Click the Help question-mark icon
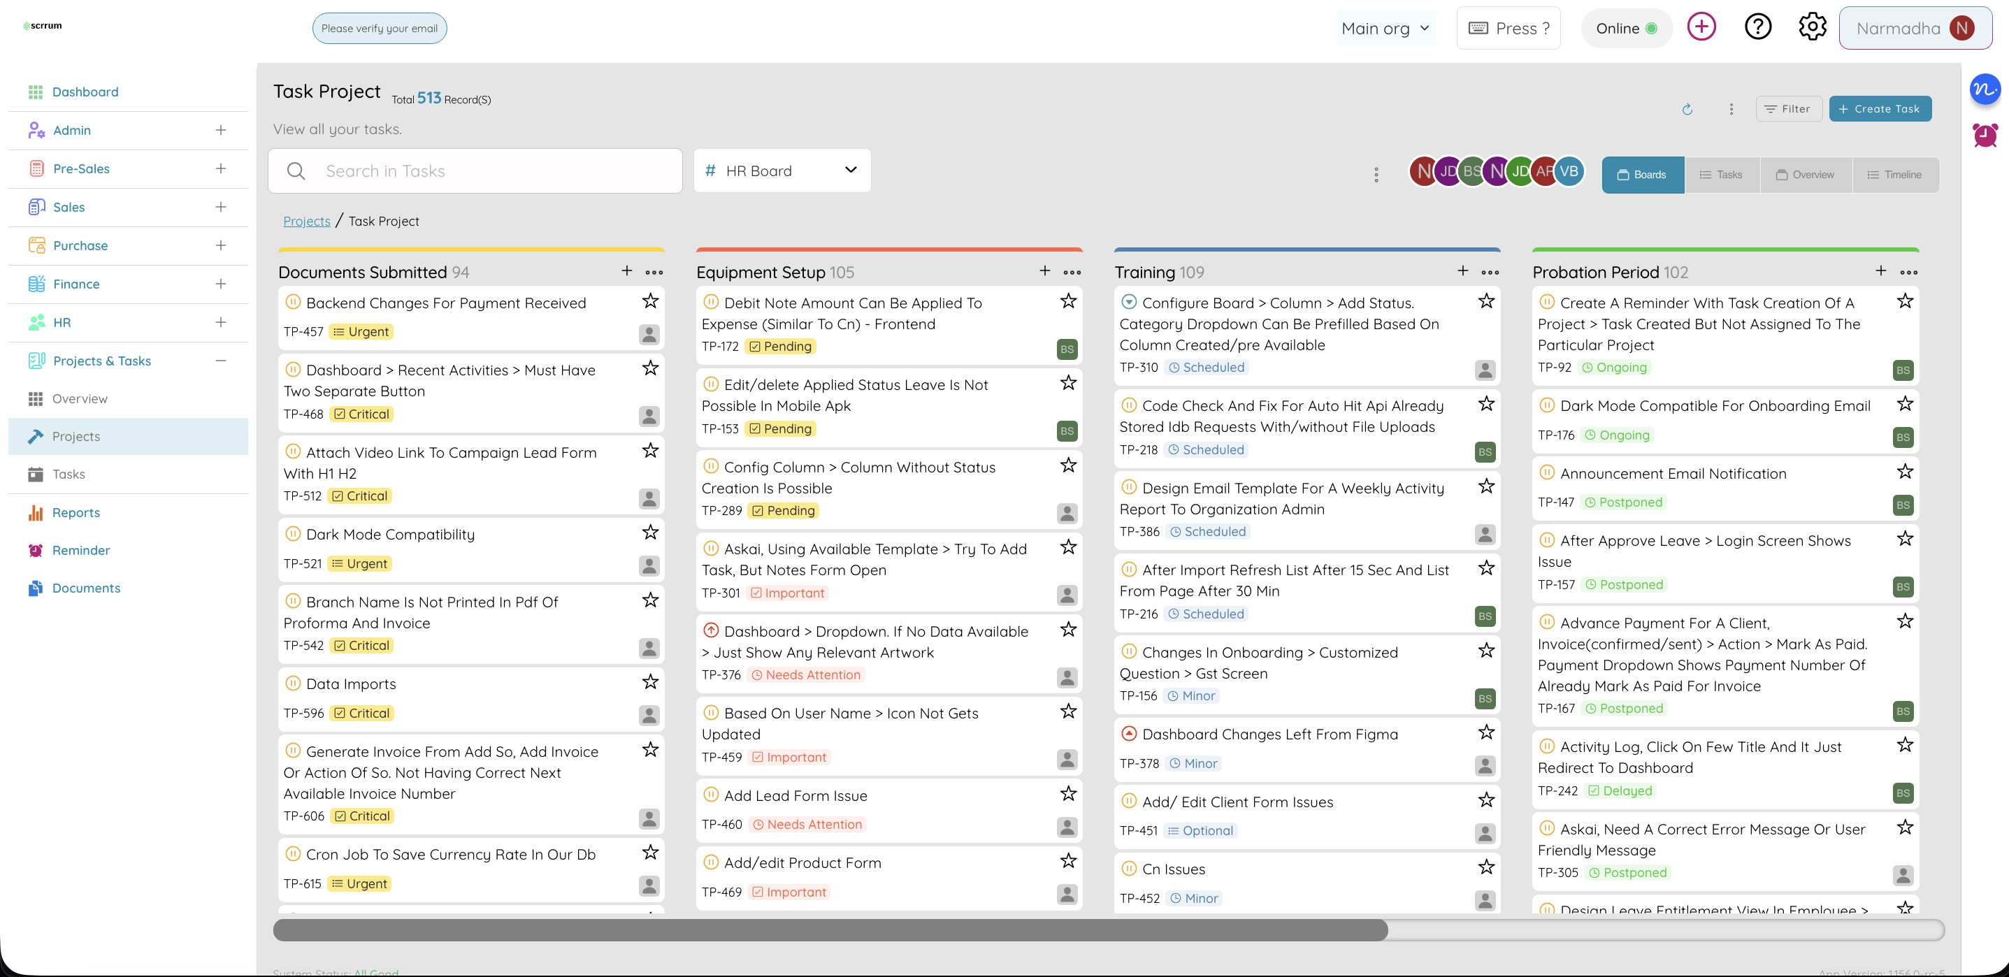 (1758, 26)
